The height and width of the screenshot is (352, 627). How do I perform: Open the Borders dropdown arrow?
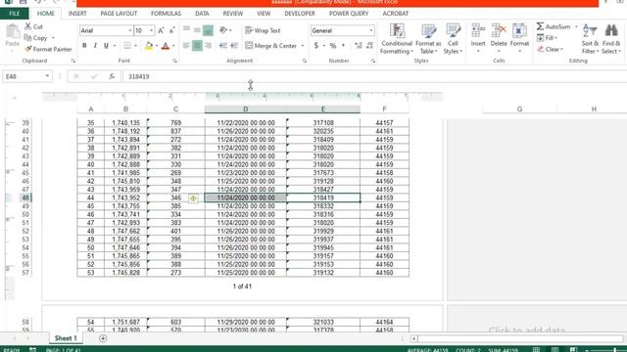pyautogui.click(x=135, y=46)
